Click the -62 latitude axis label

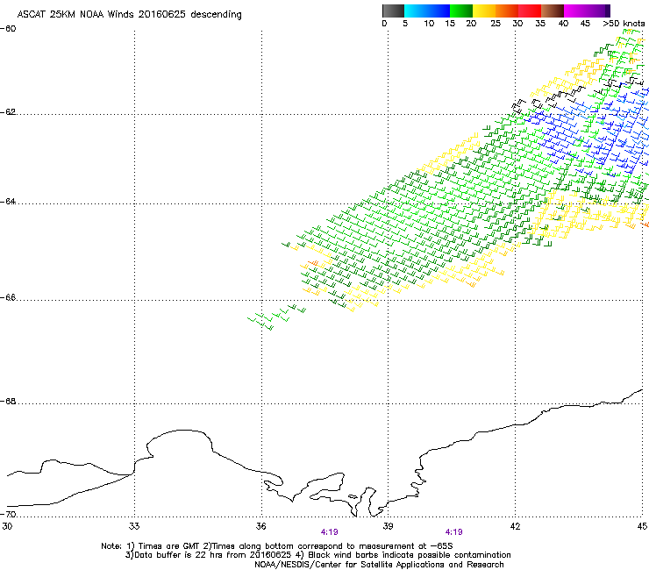coord(8,112)
